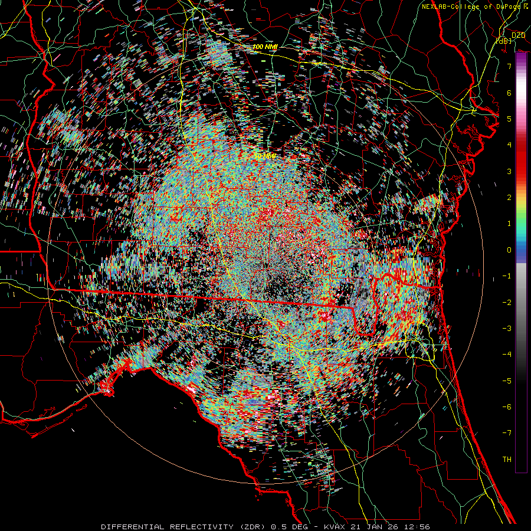Click the -7 value on the color scale
531x531 pixels.
click(507, 433)
